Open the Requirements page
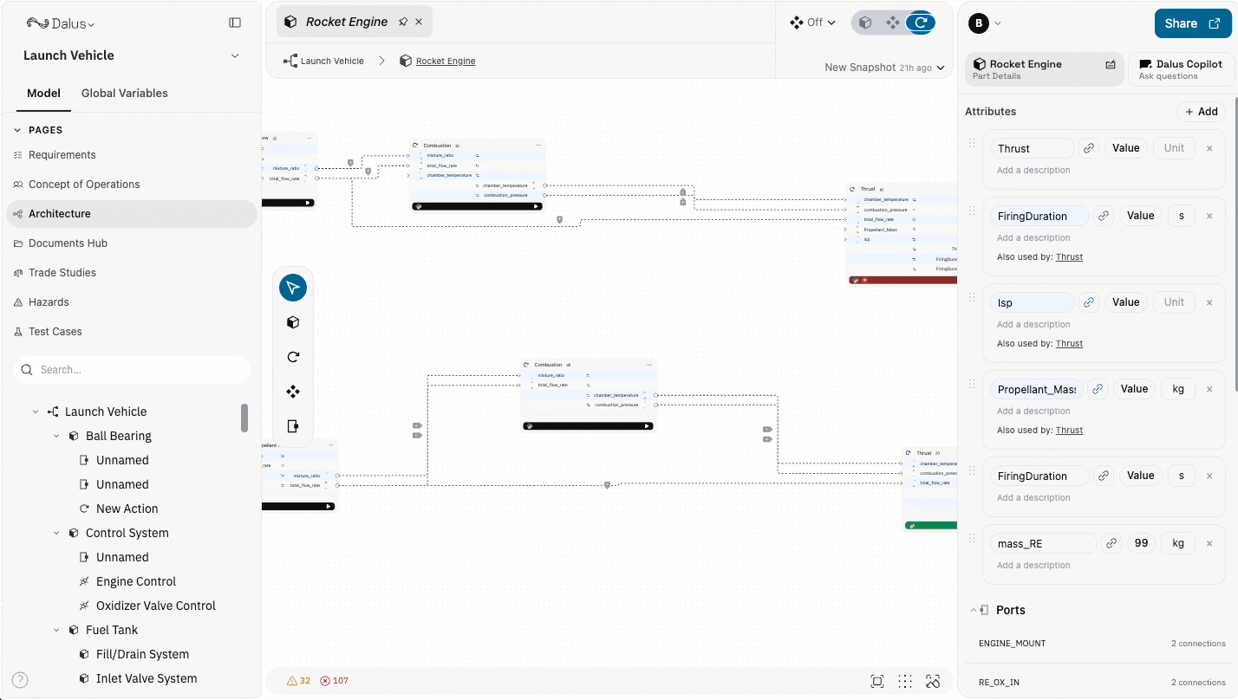This screenshot has width=1238, height=700. click(131, 155)
